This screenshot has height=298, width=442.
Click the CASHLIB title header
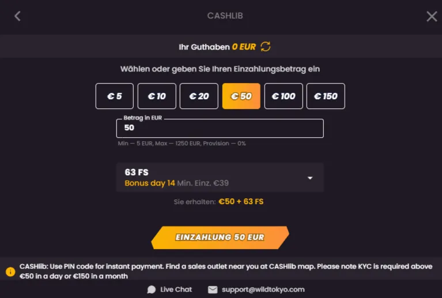(x=225, y=16)
